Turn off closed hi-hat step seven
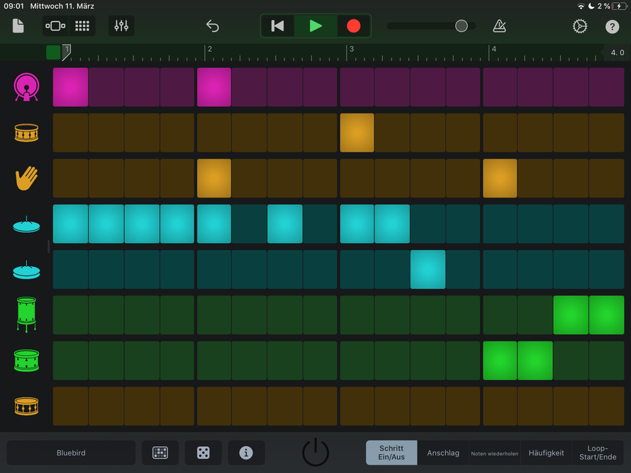 click(x=285, y=224)
